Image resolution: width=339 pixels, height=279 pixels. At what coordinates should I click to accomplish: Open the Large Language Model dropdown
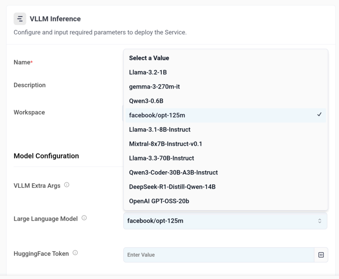(225, 221)
